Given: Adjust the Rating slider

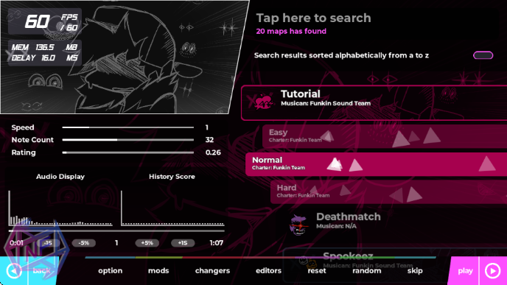Looking at the screenshot, I should pyautogui.click(x=128, y=152).
